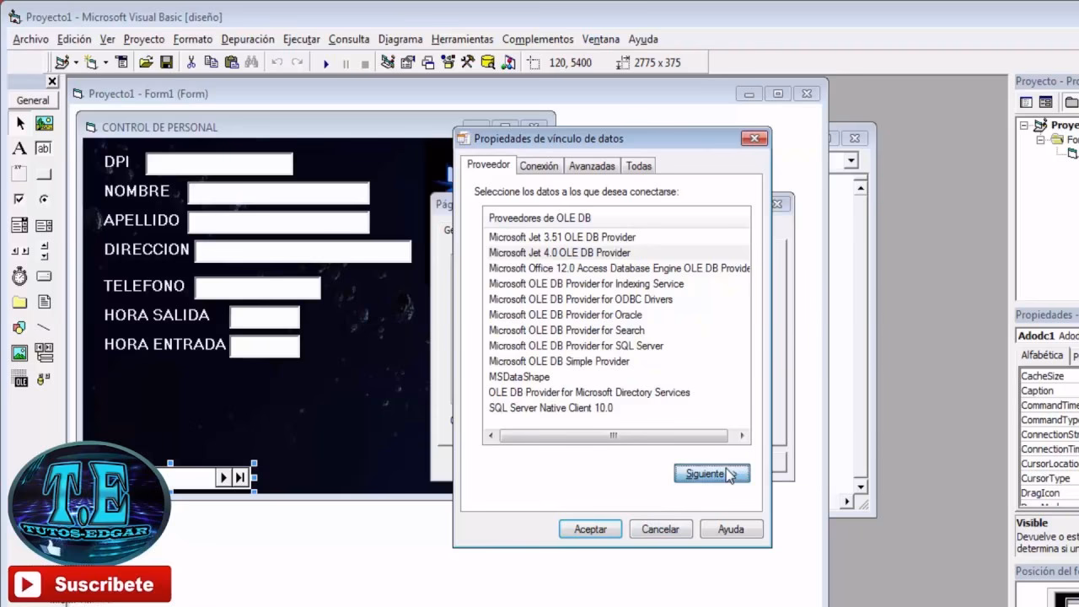Select the Frame control tool
The width and height of the screenshot is (1079, 607).
tap(20, 175)
